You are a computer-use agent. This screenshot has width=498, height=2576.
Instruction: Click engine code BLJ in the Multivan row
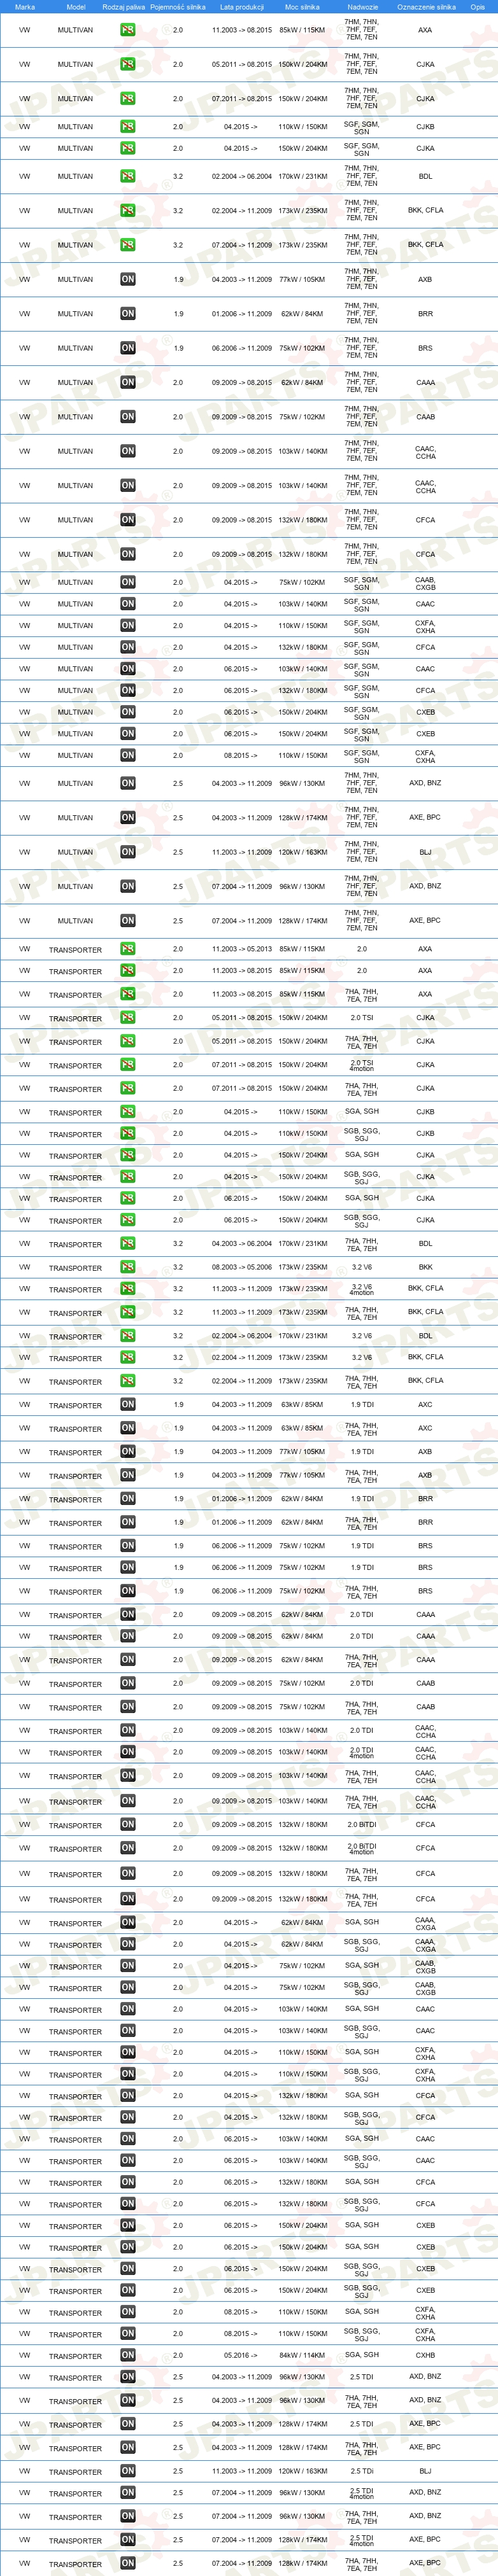tap(425, 852)
